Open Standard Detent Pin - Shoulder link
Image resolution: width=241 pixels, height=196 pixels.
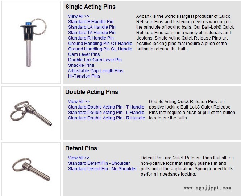click(x=99, y=163)
